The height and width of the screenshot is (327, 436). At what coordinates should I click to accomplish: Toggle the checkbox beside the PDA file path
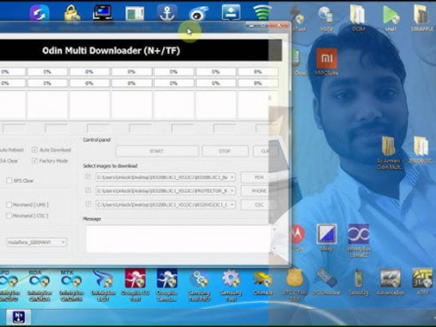pyautogui.click(x=88, y=177)
